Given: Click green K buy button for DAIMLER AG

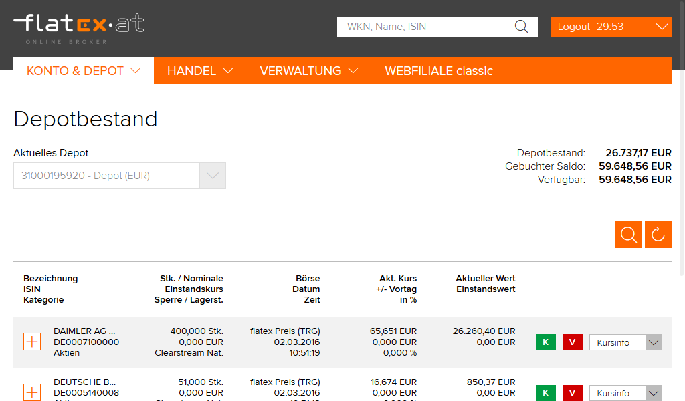Looking at the screenshot, I should (x=546, y=342).
